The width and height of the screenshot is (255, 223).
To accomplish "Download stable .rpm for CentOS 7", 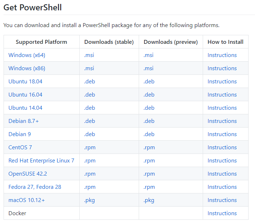I will click(90, 148).
